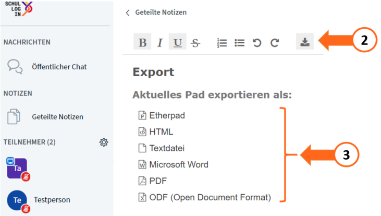381x216 pixels.
Task: Export pad as ODF (Open Document Format)
Action: pos(205,197)
